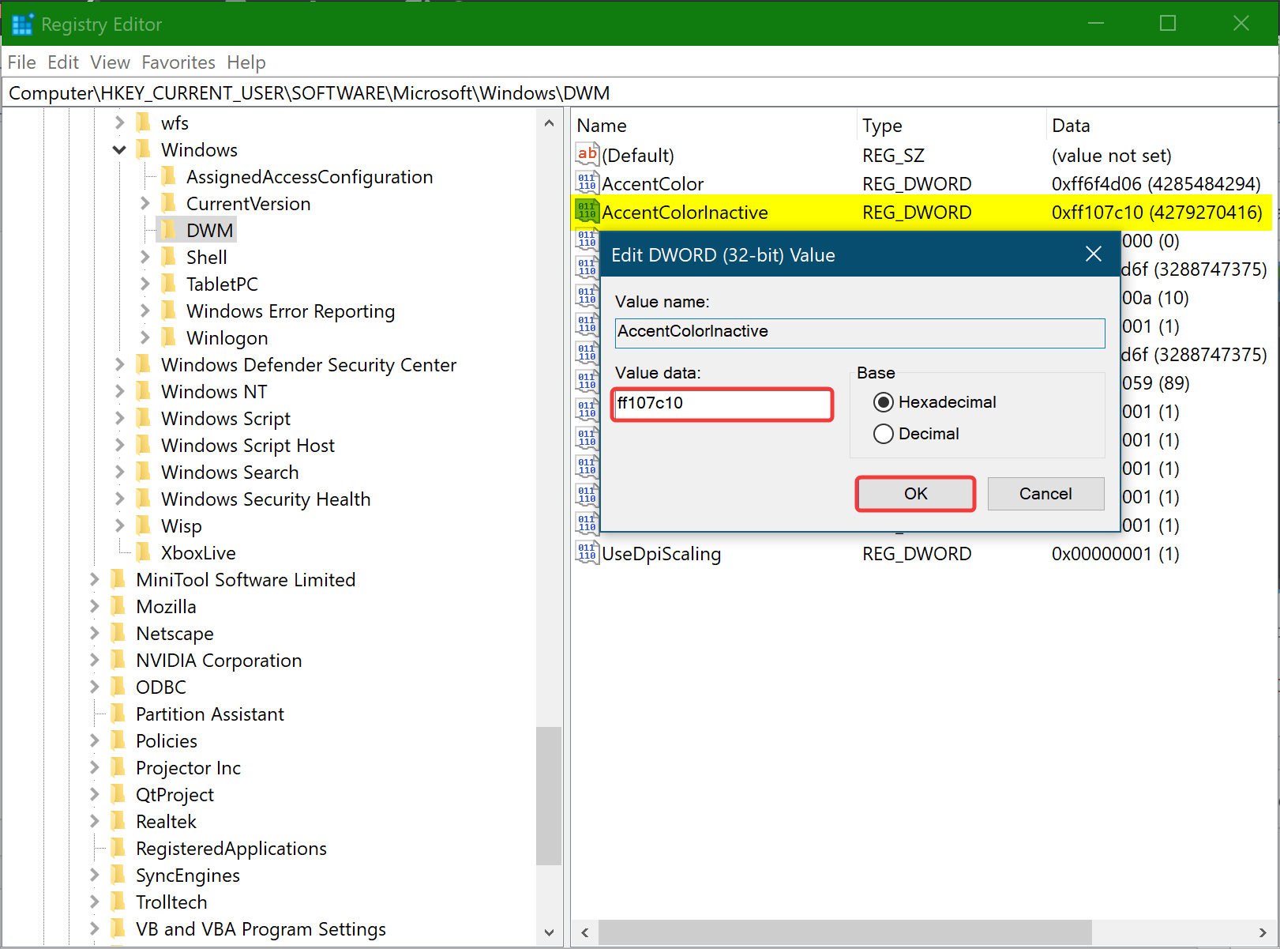Close the Edit DWORD dialog with X

pos(1094,254)
